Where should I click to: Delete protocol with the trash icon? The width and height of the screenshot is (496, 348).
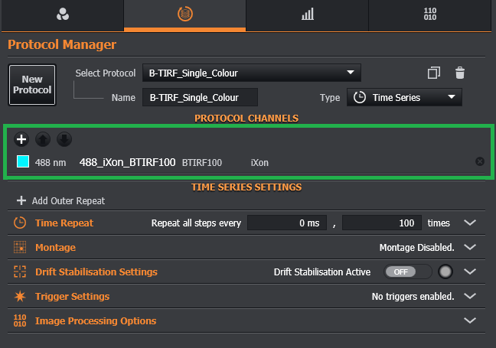click(460, 73)
